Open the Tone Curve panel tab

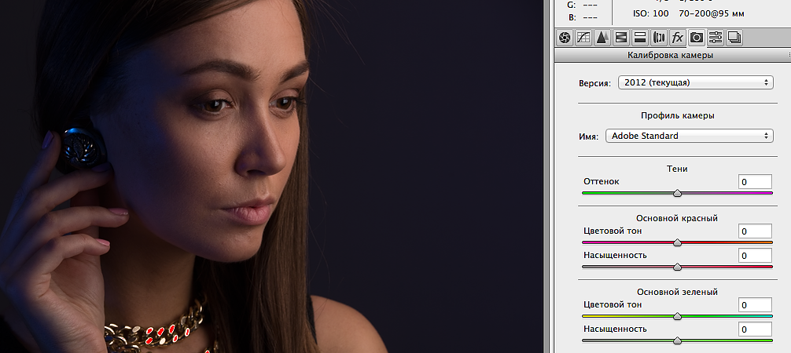(583, 38)
